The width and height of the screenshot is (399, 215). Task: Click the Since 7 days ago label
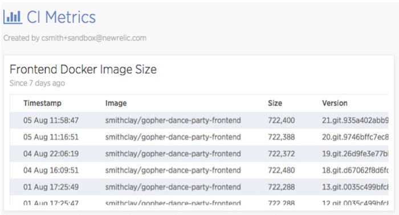pos(37,83)
